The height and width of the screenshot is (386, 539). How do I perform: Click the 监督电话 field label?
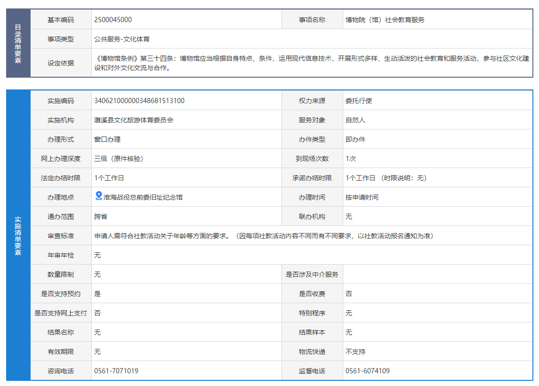[x=312, y=371]
